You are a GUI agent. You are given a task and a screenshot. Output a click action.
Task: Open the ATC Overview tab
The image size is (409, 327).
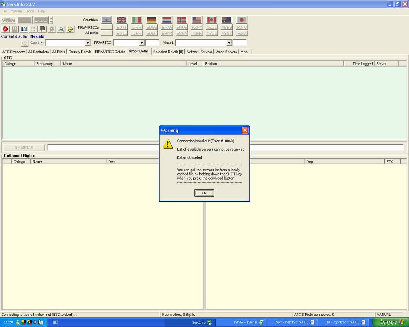click(x=14, y=52)
